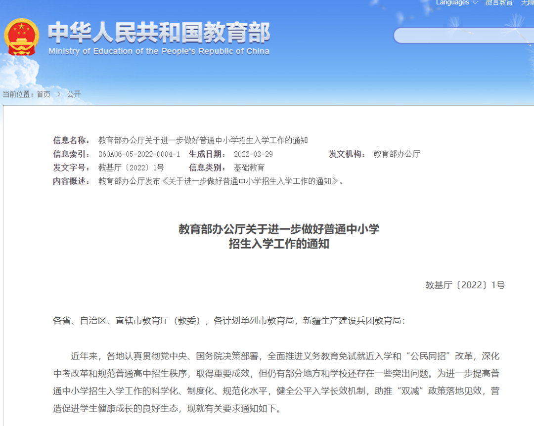Click the generation date 2022-03-29

pyautogui.click(x=253, y=154)
